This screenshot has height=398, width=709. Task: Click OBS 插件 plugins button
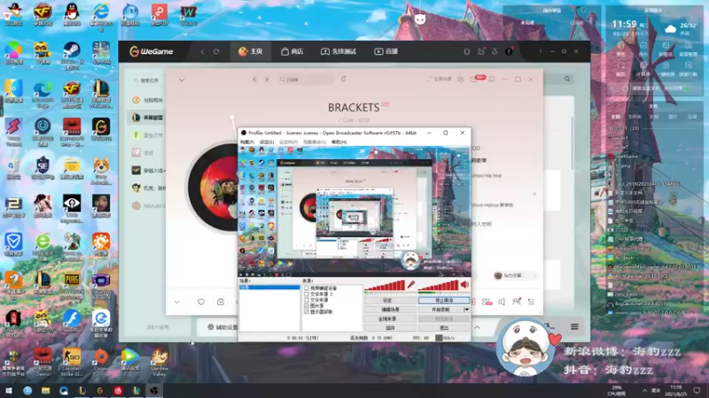[x=390, y=328]
